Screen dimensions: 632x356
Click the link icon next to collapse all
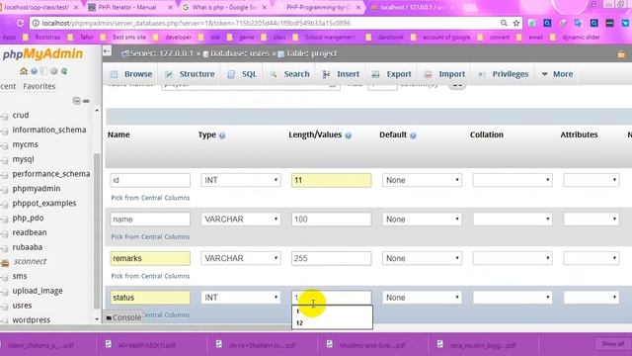pyautogui.click(x=86, y=101)
